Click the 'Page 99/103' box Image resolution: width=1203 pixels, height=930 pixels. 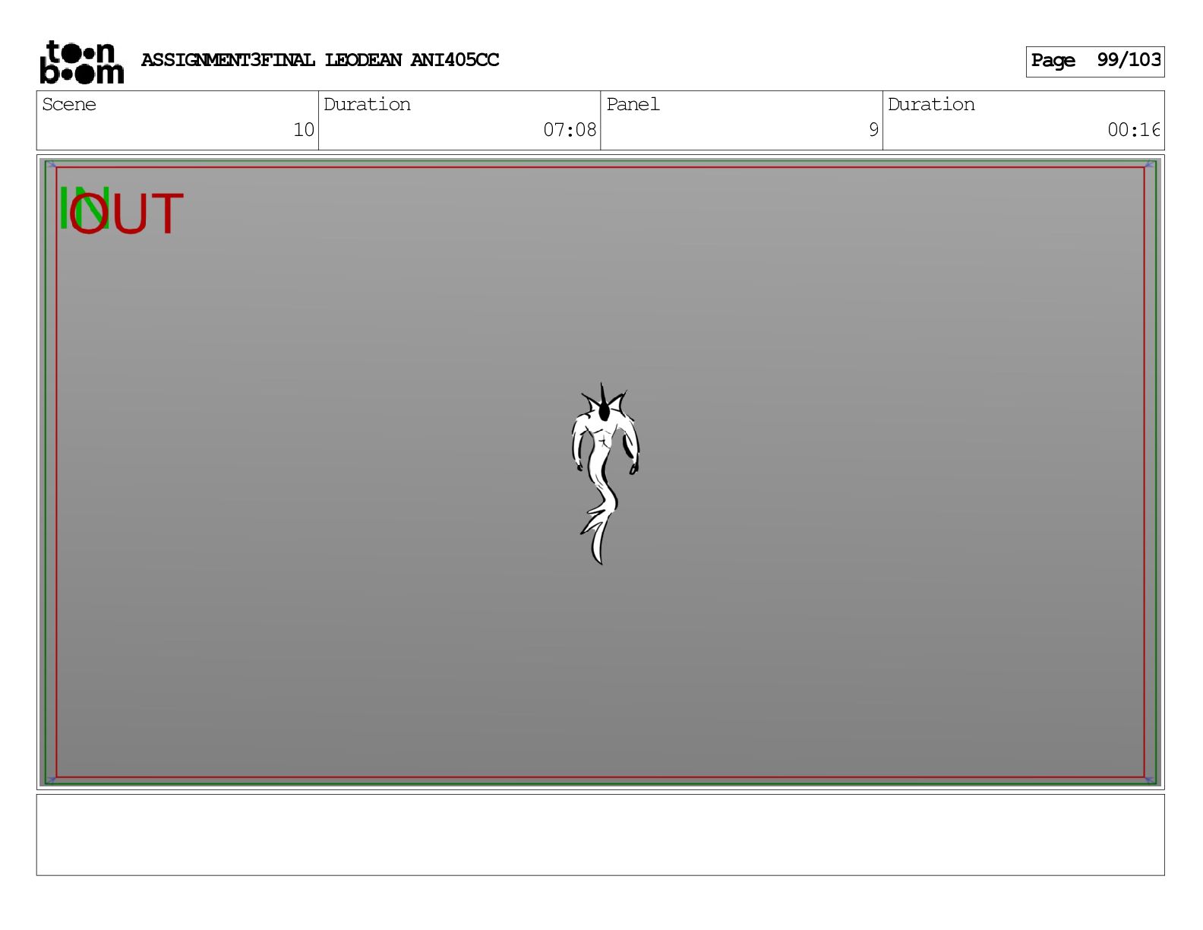(x=1094, y=62)
